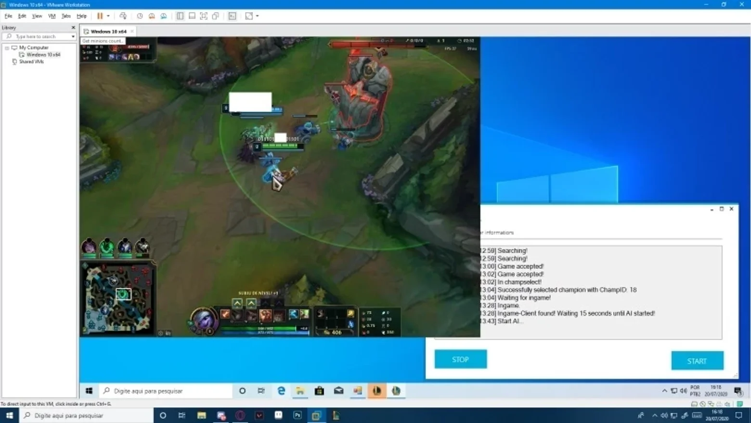Pause the virtual machine from the toolbar
This screenshot has height=423, width=751.
[100, 16]
